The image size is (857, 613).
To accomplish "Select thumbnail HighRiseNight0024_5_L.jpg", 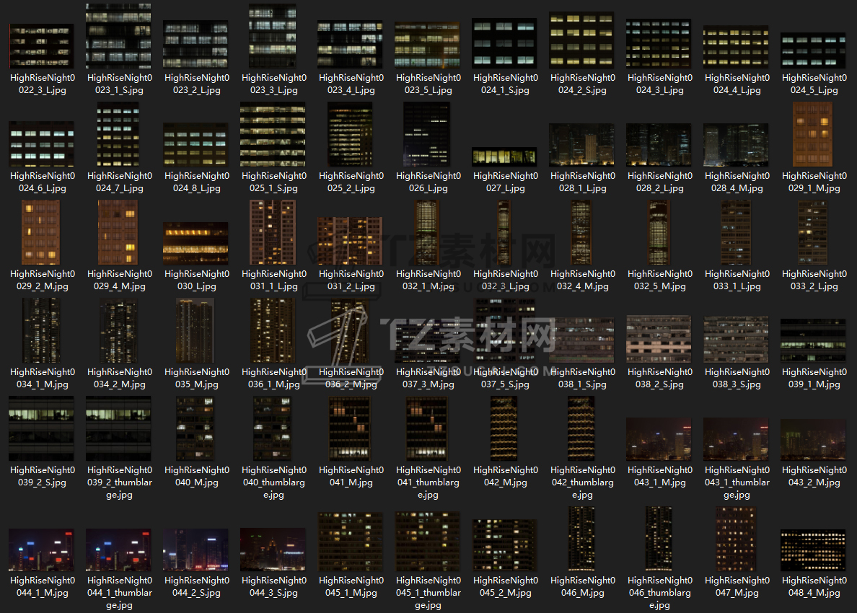I will coord(813,50).
